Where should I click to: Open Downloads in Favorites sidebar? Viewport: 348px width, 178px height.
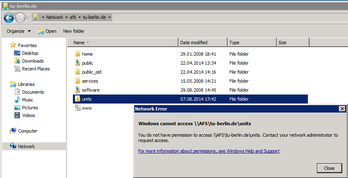33,61
